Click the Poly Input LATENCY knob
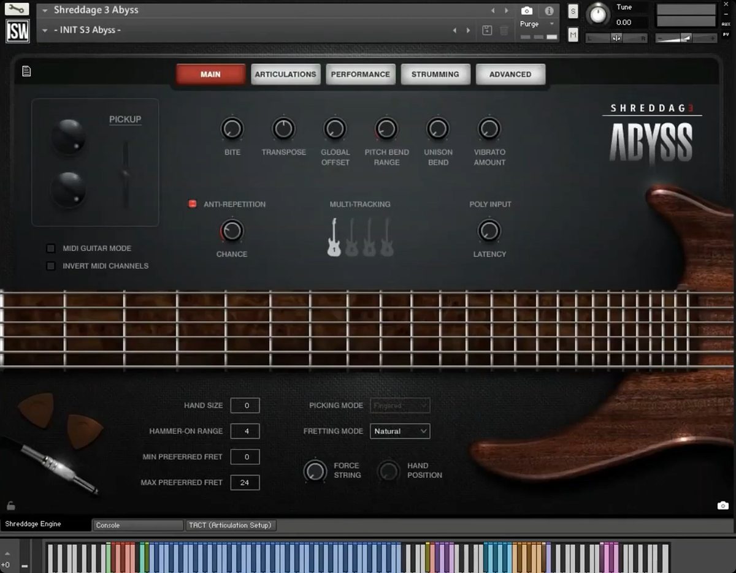The height and width of the screenshot is (573, 736). [489, 231]
